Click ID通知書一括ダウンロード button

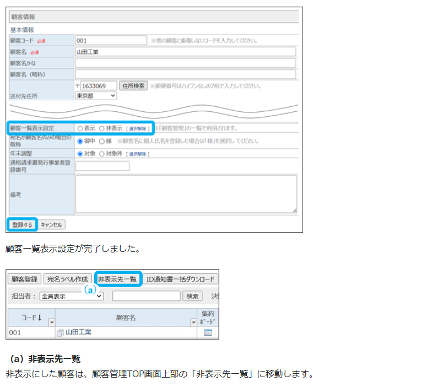point(181,279)
